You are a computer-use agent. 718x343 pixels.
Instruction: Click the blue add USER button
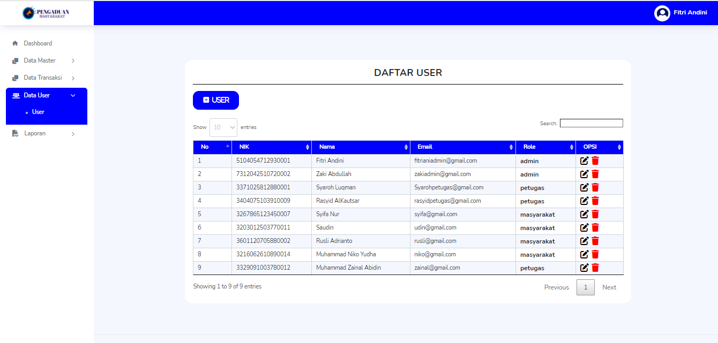(216, 100)
